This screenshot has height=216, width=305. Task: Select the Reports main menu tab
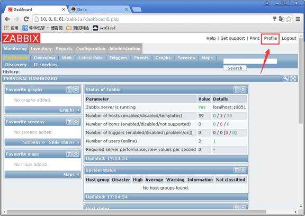[x=64, y=49]
